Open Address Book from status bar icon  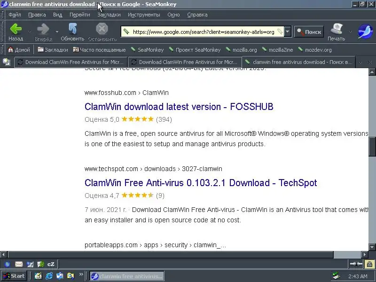41,264
